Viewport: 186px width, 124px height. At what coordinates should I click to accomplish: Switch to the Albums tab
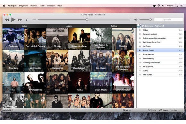click(x=69, y=26)
